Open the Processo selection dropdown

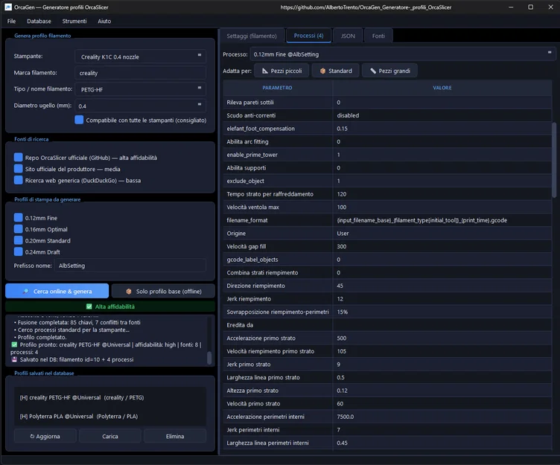[x=402, y=54]
